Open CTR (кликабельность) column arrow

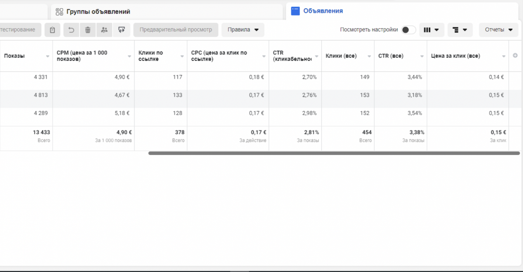pyautogui.click(x=316, y=56)
